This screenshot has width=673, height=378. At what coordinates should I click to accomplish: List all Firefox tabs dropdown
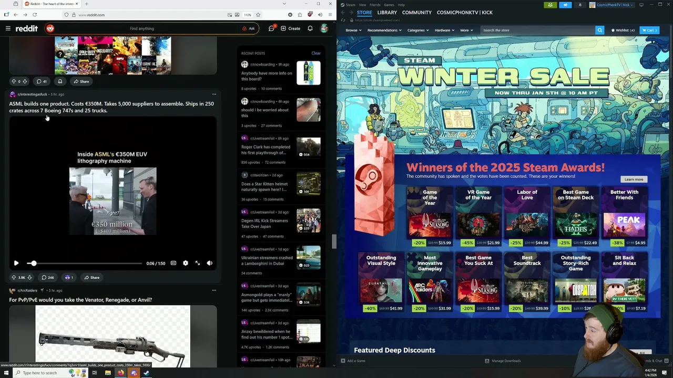coord(284,4)
